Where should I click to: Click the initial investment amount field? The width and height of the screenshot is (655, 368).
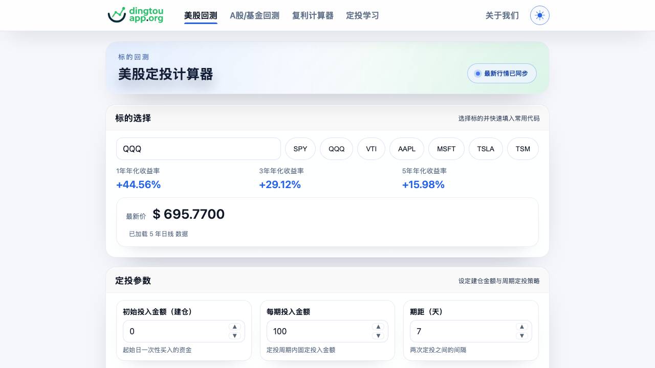(184, 331)
